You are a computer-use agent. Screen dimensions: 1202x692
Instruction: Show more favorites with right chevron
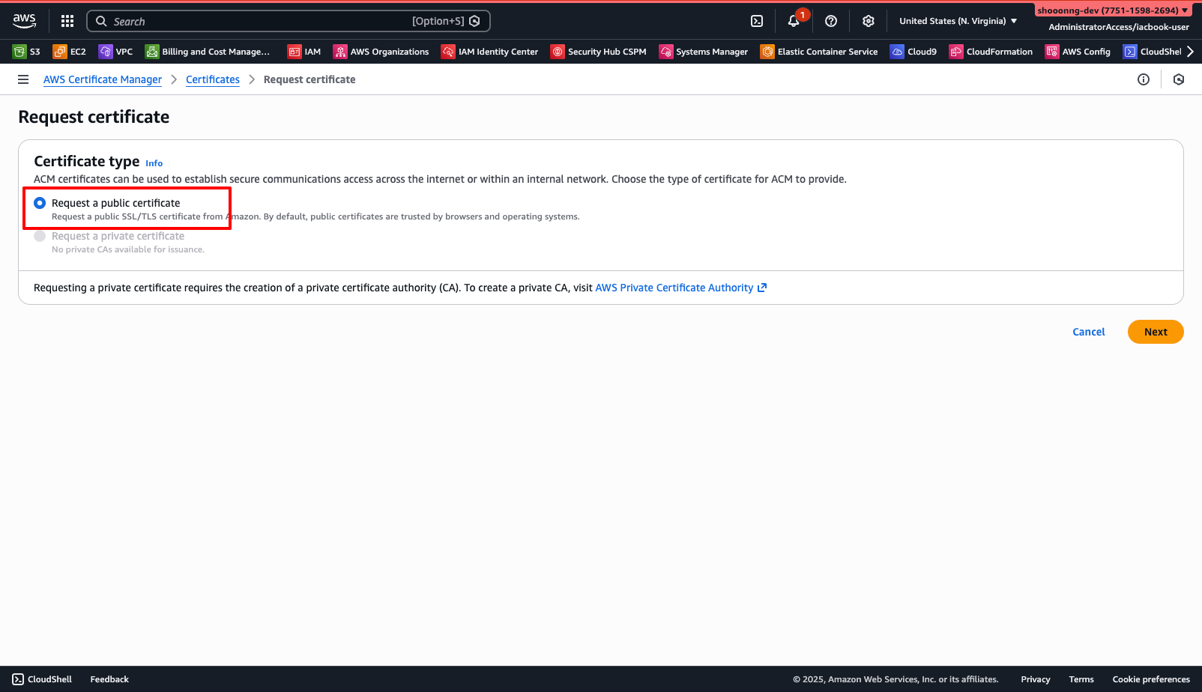[x=1190, y=52]
